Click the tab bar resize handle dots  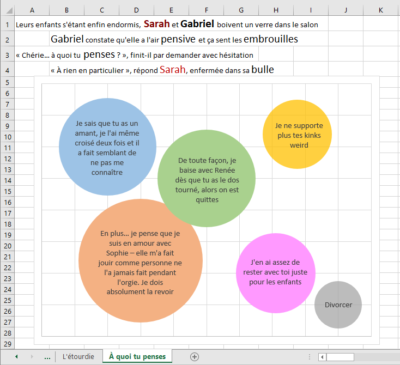pos(310,357)
